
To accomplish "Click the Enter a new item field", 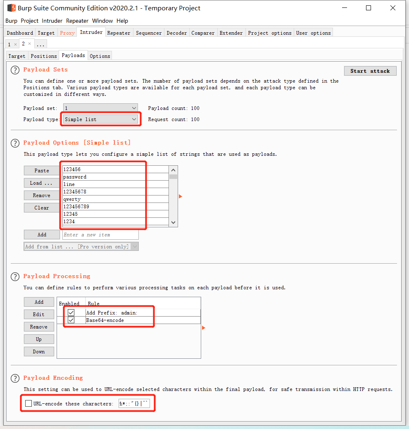I will point(100,234).
